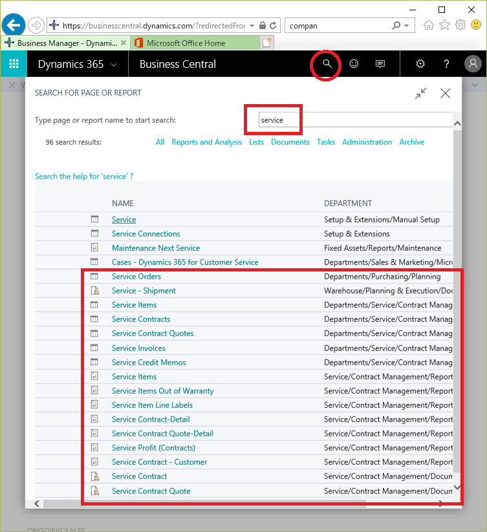Close the Search for Page or Report dialog
This screenshot has height=532, width=487.
pos(445,93)
